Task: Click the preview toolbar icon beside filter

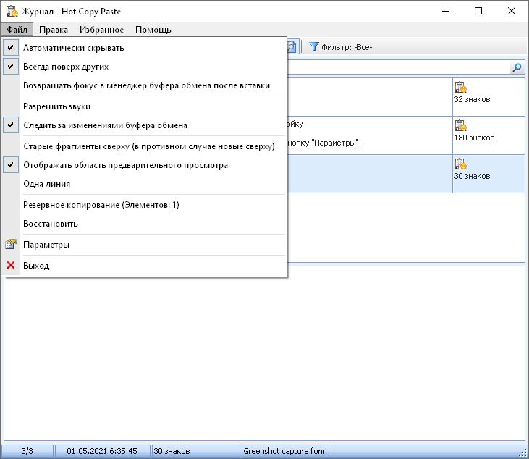Action: click(x=292, y=47)
